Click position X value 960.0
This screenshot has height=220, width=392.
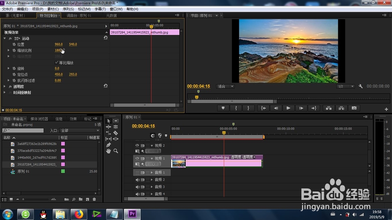pos(58,44)
